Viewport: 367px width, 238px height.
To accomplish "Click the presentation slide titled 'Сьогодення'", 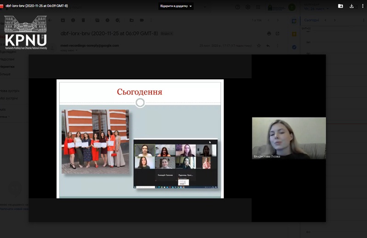I will coord(140,139).
